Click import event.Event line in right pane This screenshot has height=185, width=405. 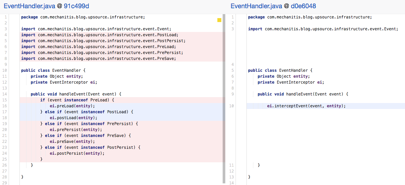pos(323,29)
